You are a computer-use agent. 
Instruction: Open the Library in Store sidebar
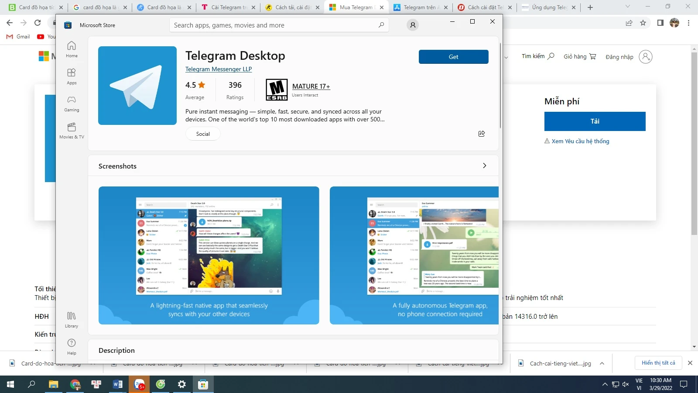tap(72, 319)
